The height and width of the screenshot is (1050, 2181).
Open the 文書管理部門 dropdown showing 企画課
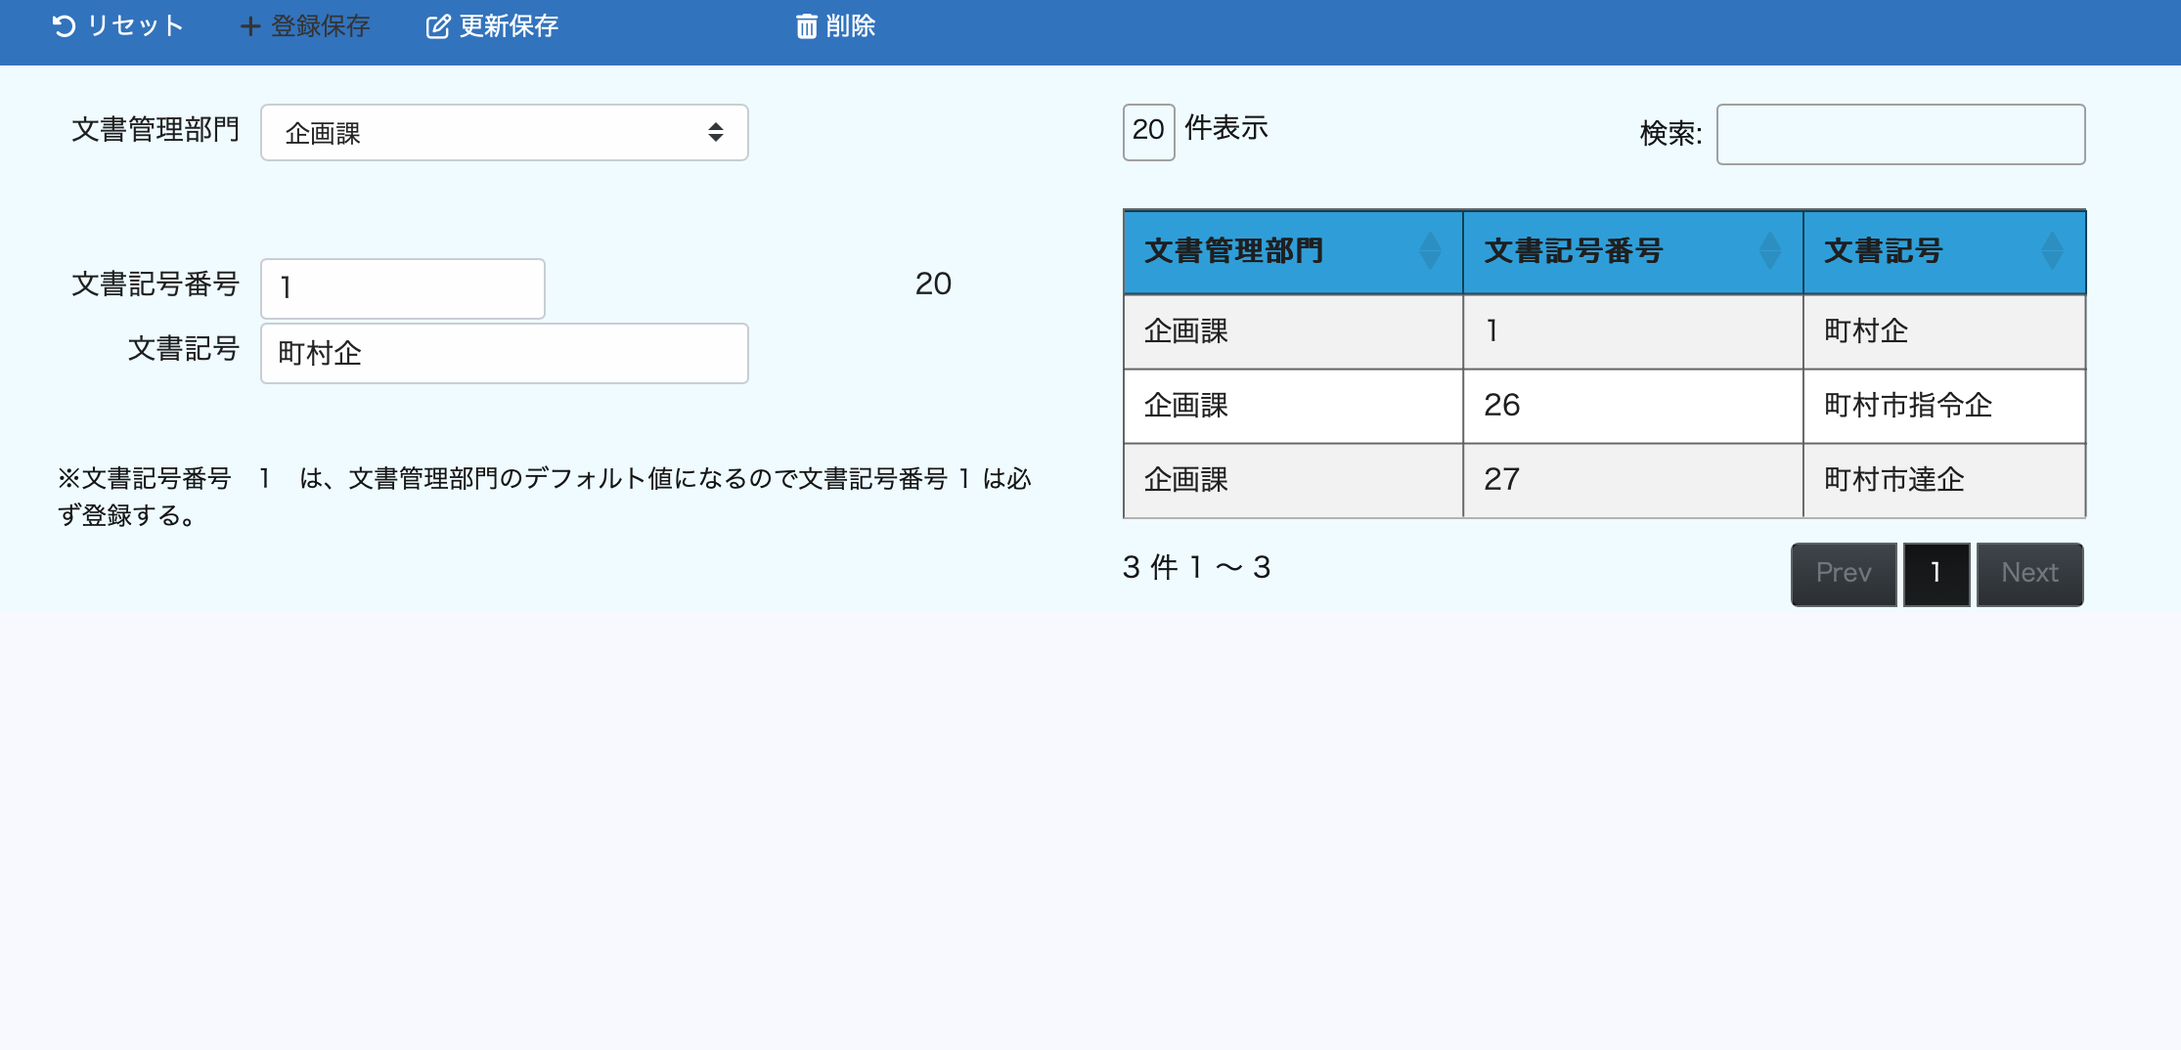[x=504, y=133]
